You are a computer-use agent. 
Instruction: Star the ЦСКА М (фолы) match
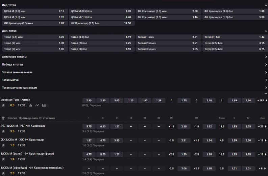[3, 159]
